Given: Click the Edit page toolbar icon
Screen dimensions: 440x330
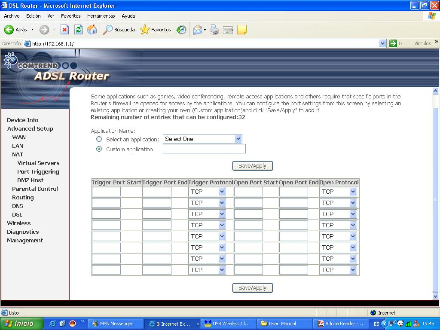Looking at the screenshot, I should pyautogui.click(x=228, y=30).
